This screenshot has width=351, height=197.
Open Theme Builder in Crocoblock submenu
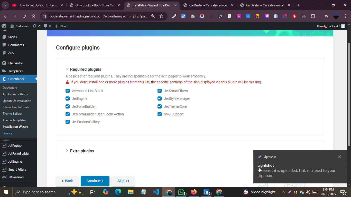[x=12, y=114]
